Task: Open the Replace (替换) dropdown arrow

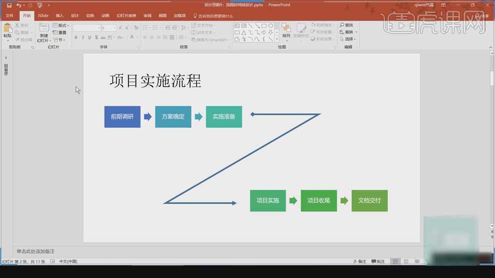Action: pos(356,32)
